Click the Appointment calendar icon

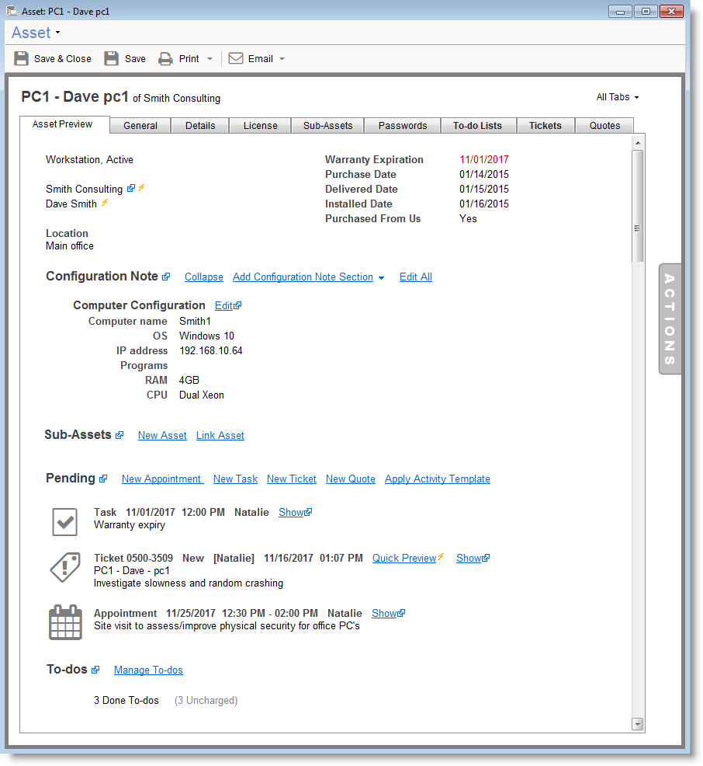(65, 622)
